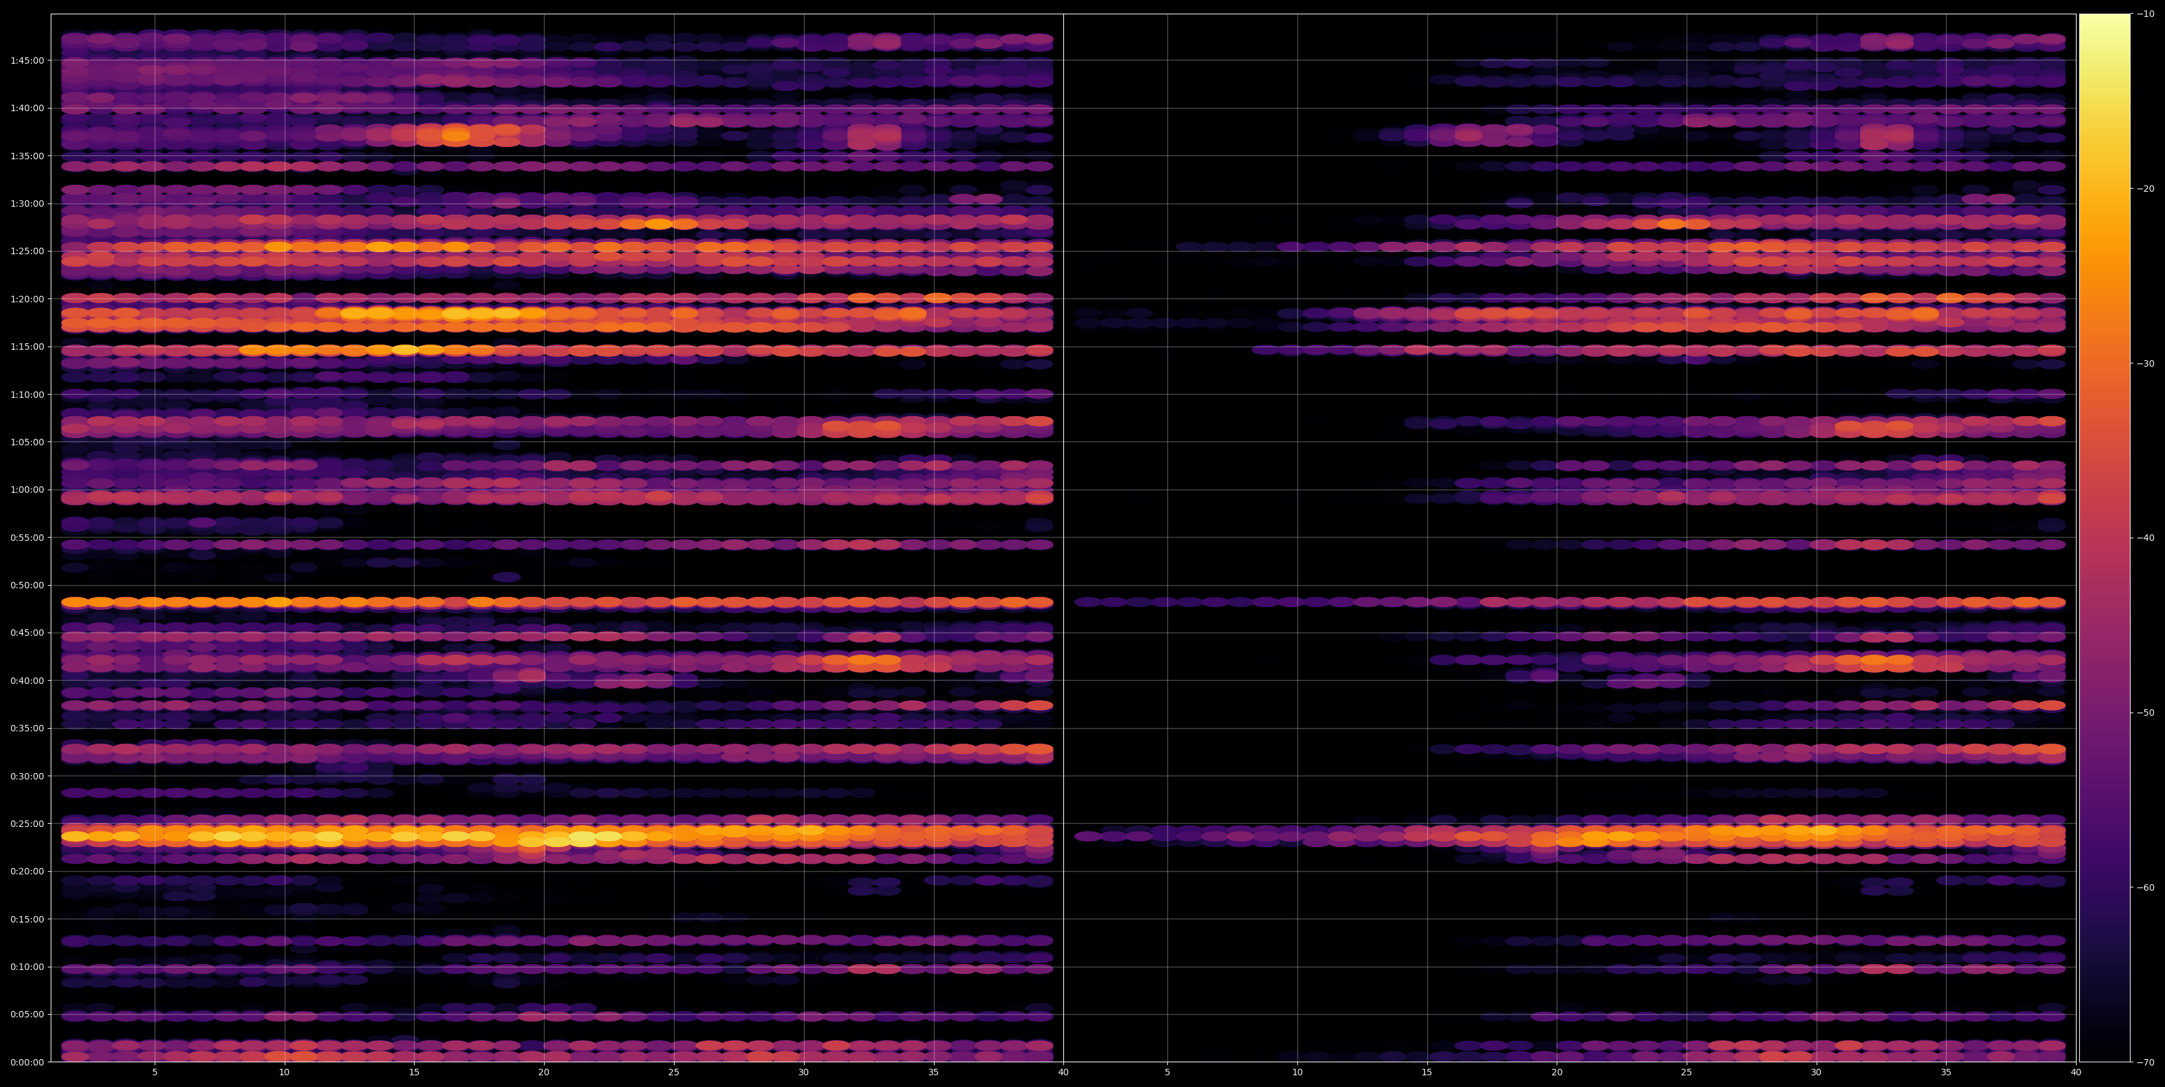
Task: Pick the 0:35:00 time axis label
Action: (27, 728)
